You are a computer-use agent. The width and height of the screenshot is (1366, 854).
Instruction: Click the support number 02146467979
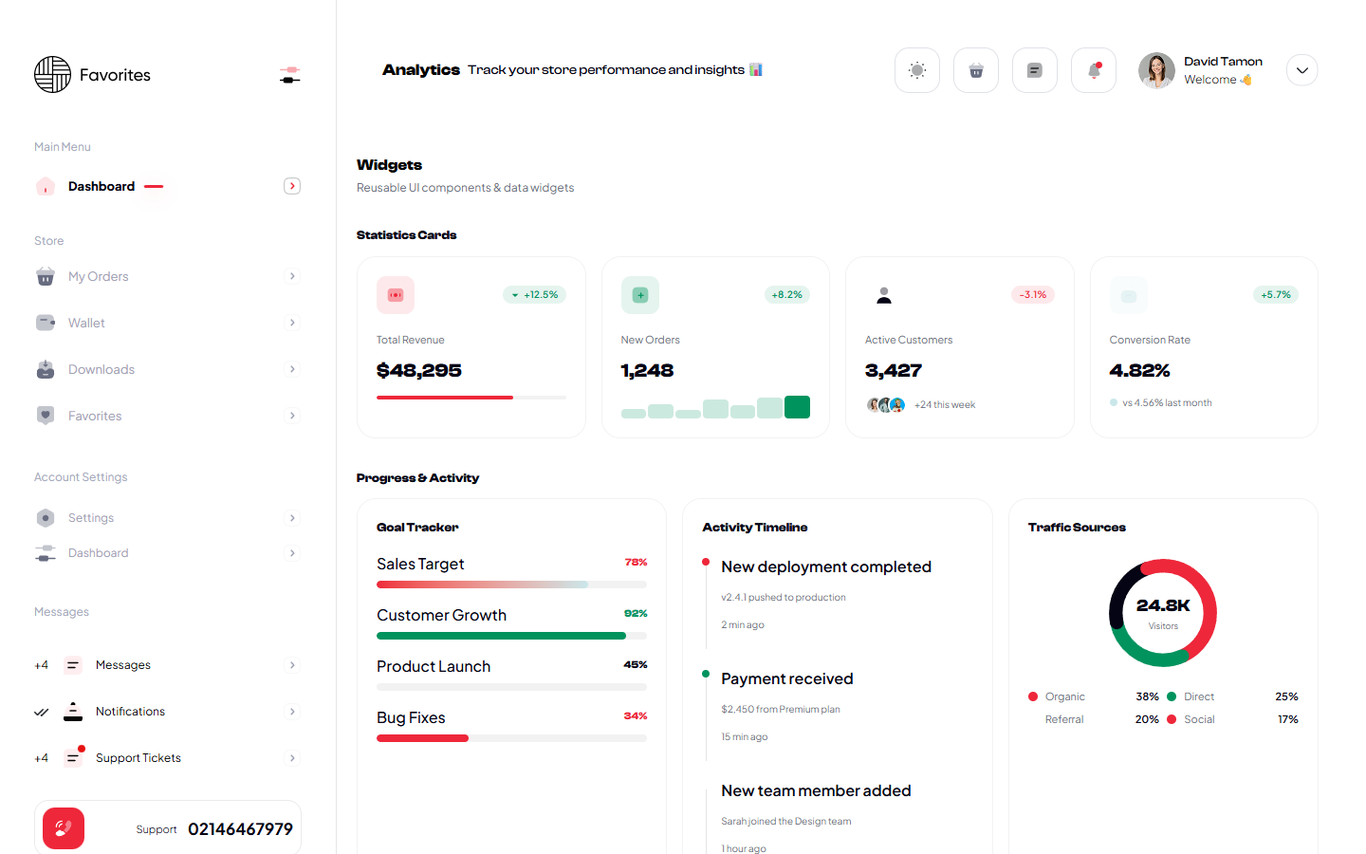(240, 829)
